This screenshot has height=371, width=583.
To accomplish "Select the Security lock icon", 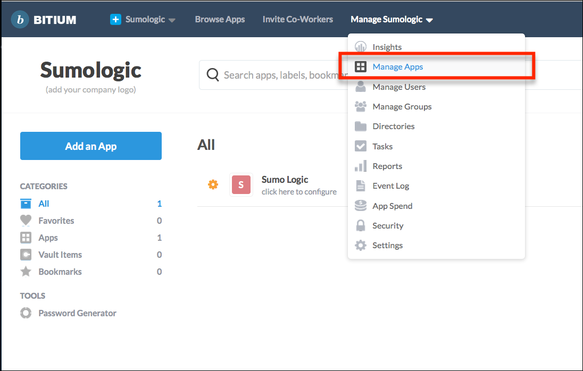I will point(361,225).
